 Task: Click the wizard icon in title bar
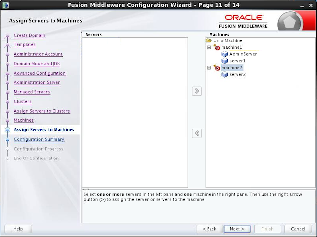5,5
